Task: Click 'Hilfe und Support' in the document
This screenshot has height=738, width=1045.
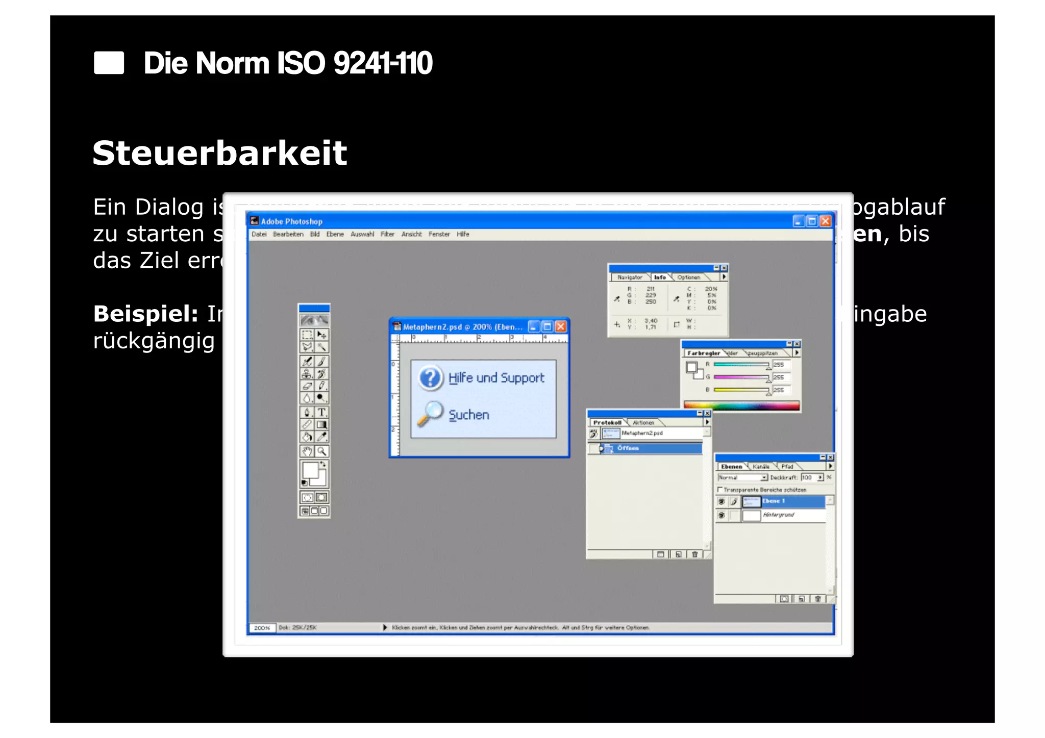Action: (x=496, y=378)
